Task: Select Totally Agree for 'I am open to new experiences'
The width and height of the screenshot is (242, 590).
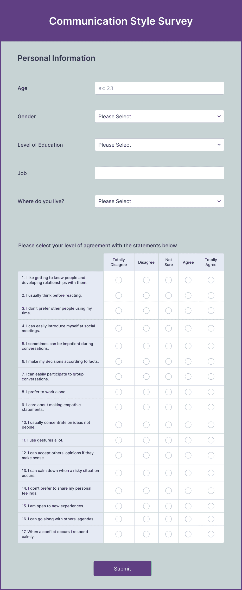Action: (x=211, y=506)
